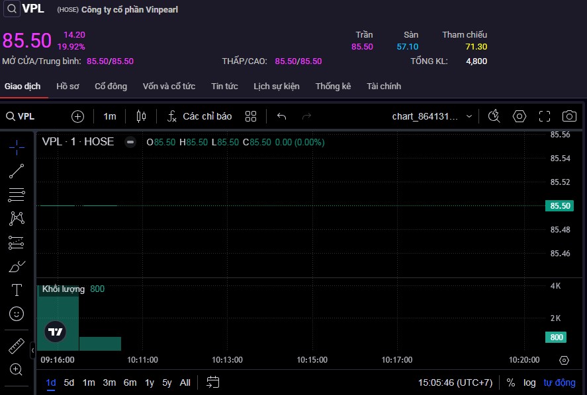Screen dimensions: 587x395
Task: Open the 1m interval dropdown
Action: (x=109, y=116)
